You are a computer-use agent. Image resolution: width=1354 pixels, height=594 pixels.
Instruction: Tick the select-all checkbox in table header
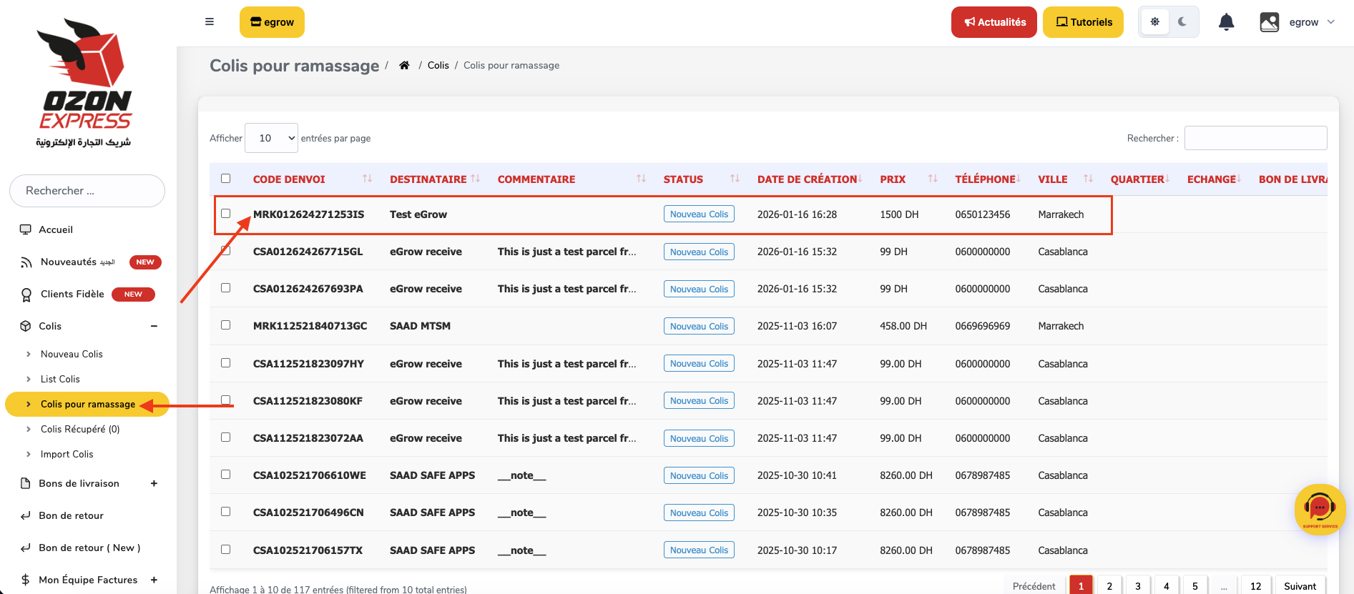(226, 179)
